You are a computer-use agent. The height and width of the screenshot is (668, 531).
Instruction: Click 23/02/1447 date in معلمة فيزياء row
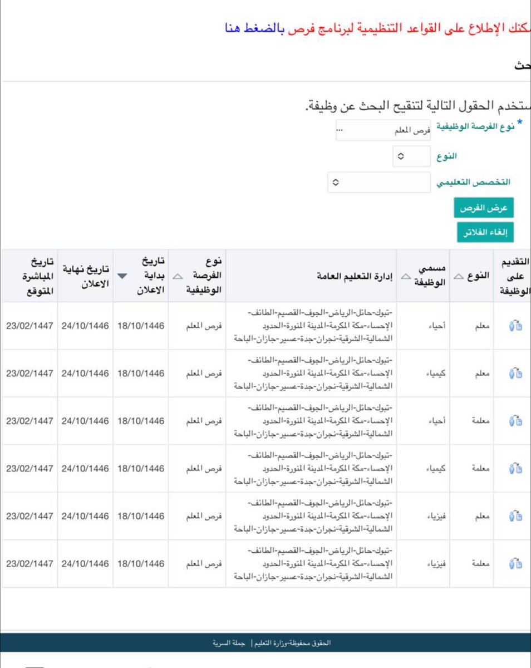(x=30, y=564)
